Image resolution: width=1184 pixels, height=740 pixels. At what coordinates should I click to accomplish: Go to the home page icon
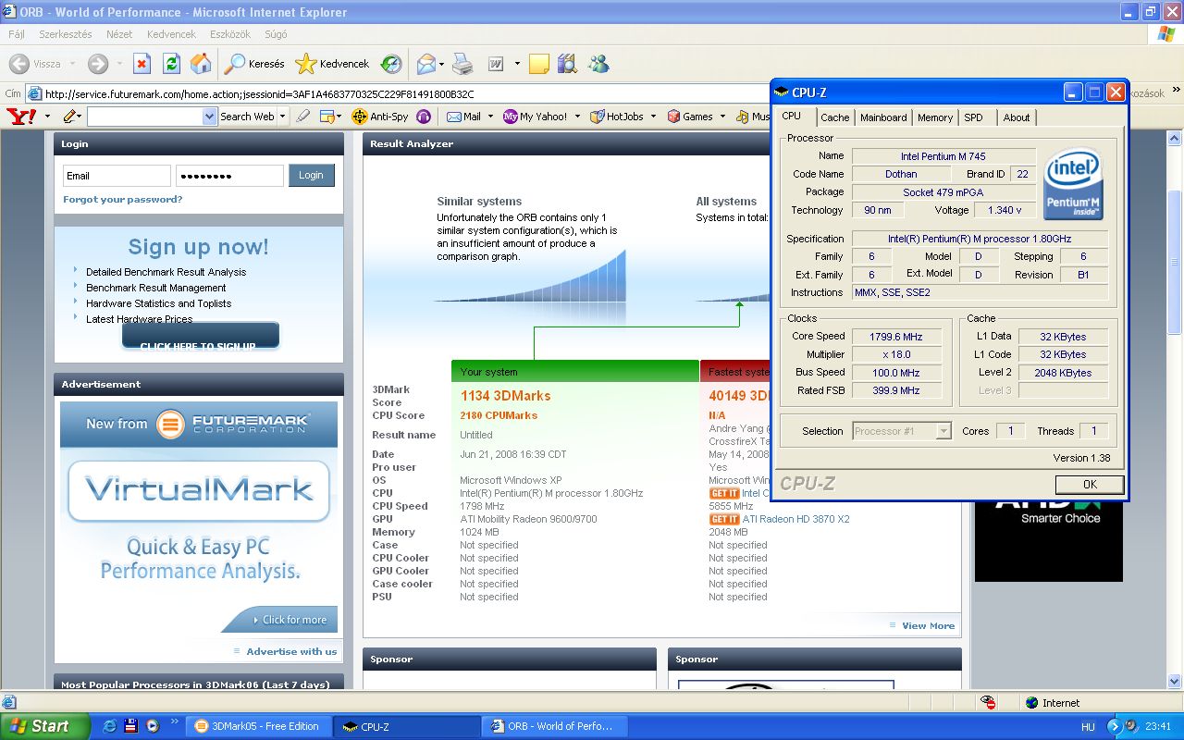[201, 64]
